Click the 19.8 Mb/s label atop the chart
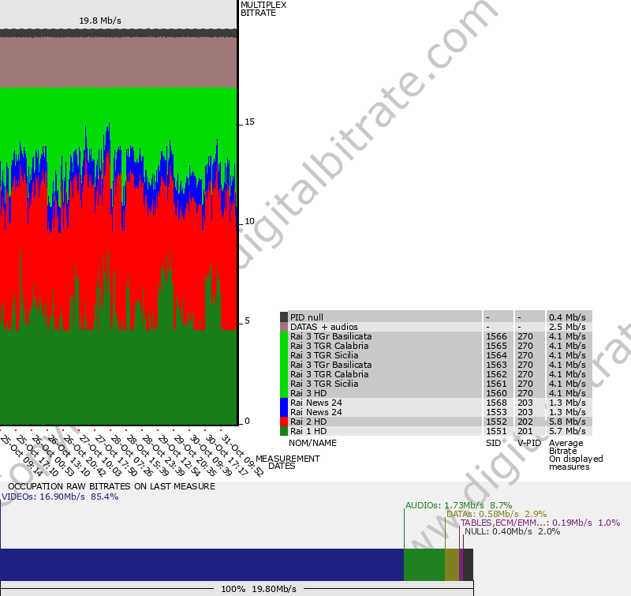Screen dimensions: 631x596 100,21
